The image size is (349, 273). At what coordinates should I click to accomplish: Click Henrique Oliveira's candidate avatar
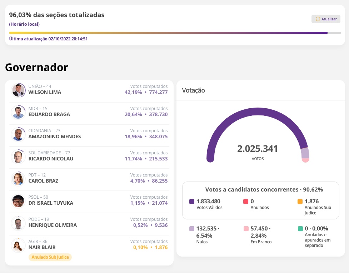18,223
